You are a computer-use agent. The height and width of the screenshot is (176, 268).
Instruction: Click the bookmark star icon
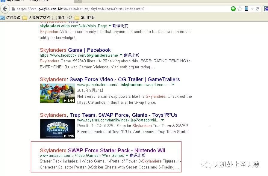240,9
